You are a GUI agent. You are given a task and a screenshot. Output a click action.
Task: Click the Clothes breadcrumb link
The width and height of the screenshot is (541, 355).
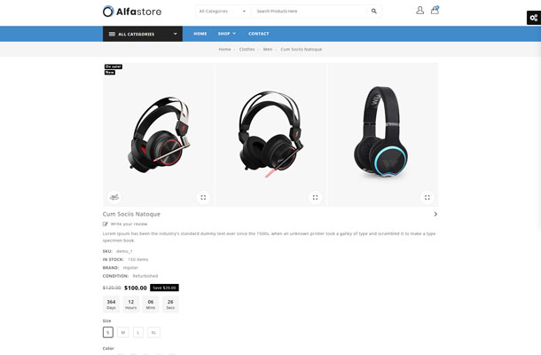click(x=247, y=50)
